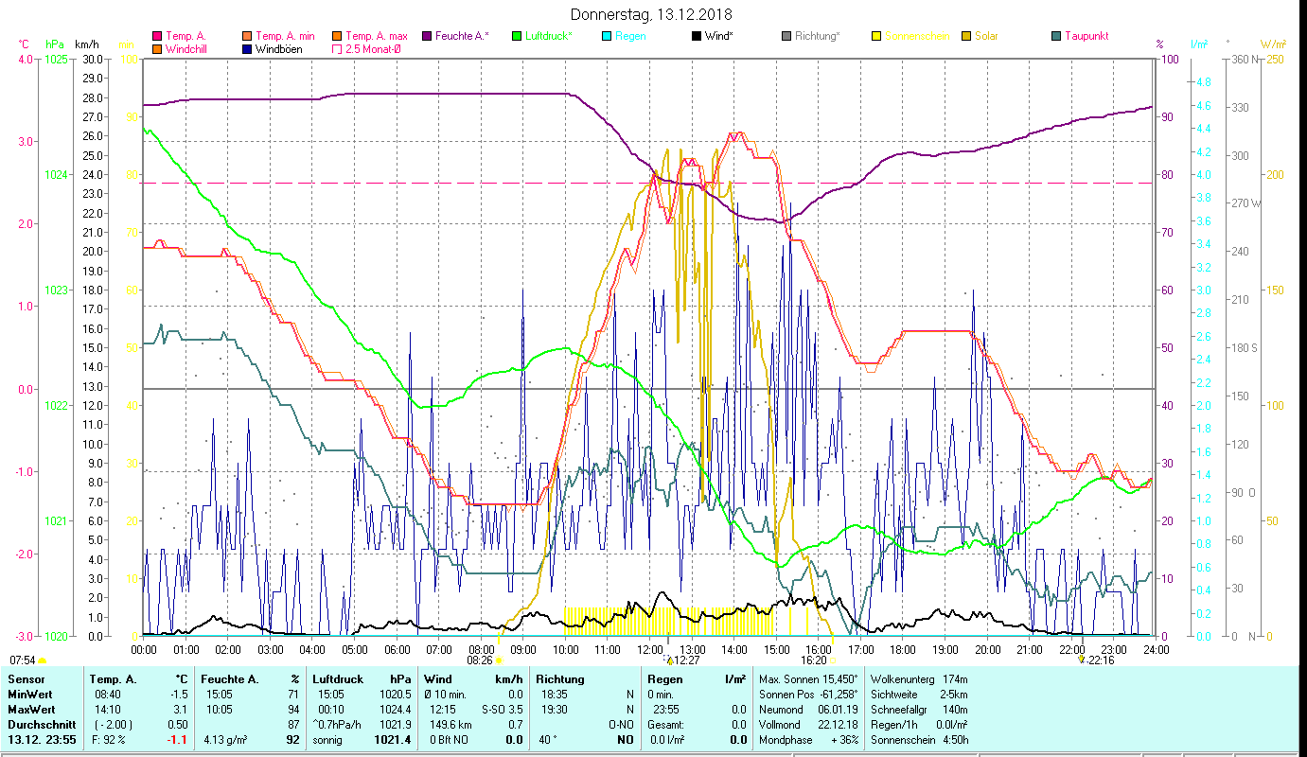Click the yellow sun dot beside 08:26
Screen dimensions: 1307x757
499,660
